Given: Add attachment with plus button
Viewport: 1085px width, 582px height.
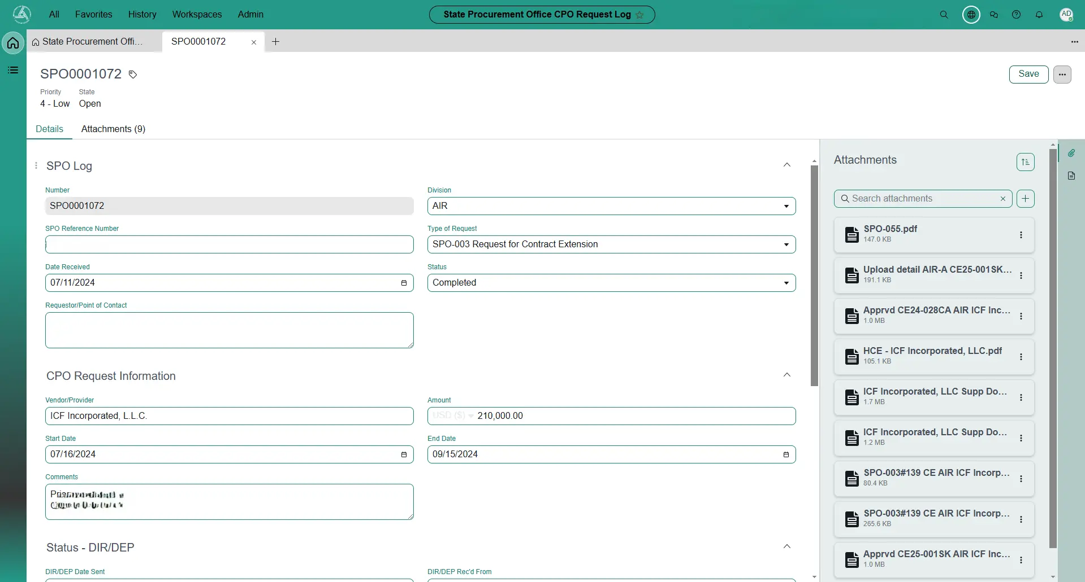Looking at the screenshot, I should pos(1026,199).
